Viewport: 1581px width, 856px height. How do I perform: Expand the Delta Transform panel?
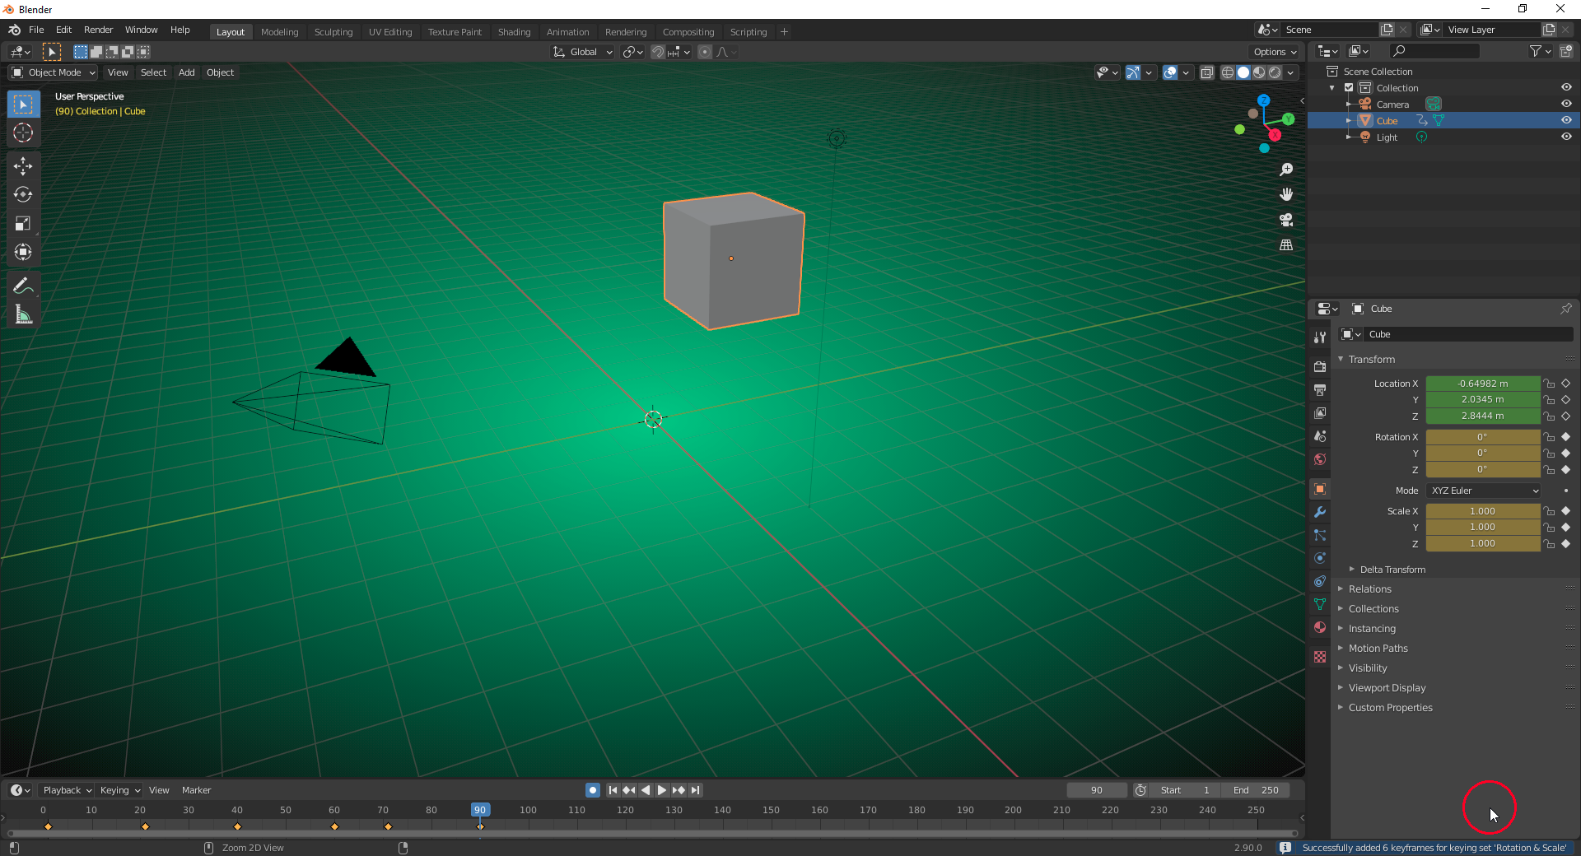point(1392,570)
